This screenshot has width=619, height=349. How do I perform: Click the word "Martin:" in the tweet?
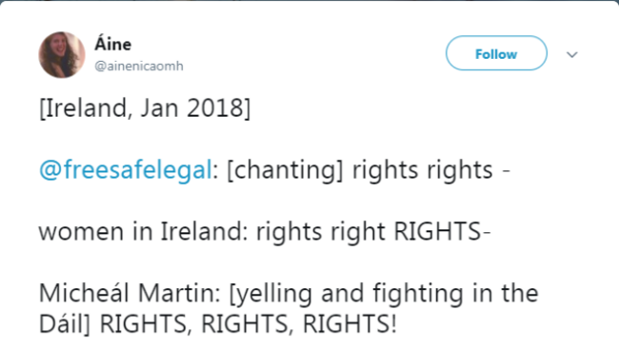(179, 294)
